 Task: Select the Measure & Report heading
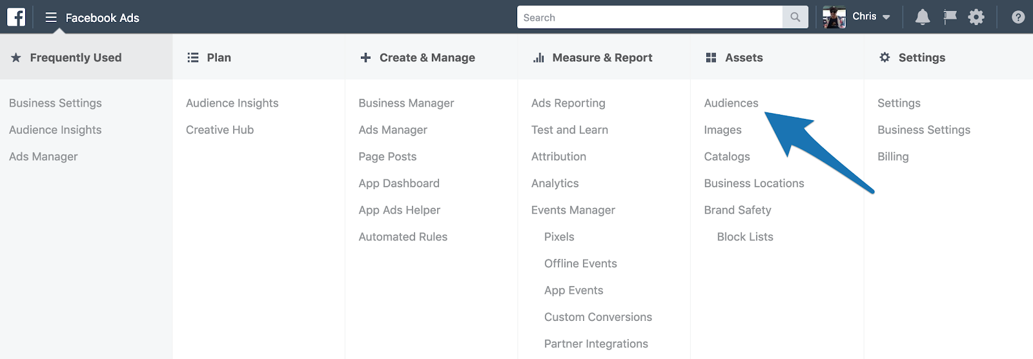pos(602,57)
